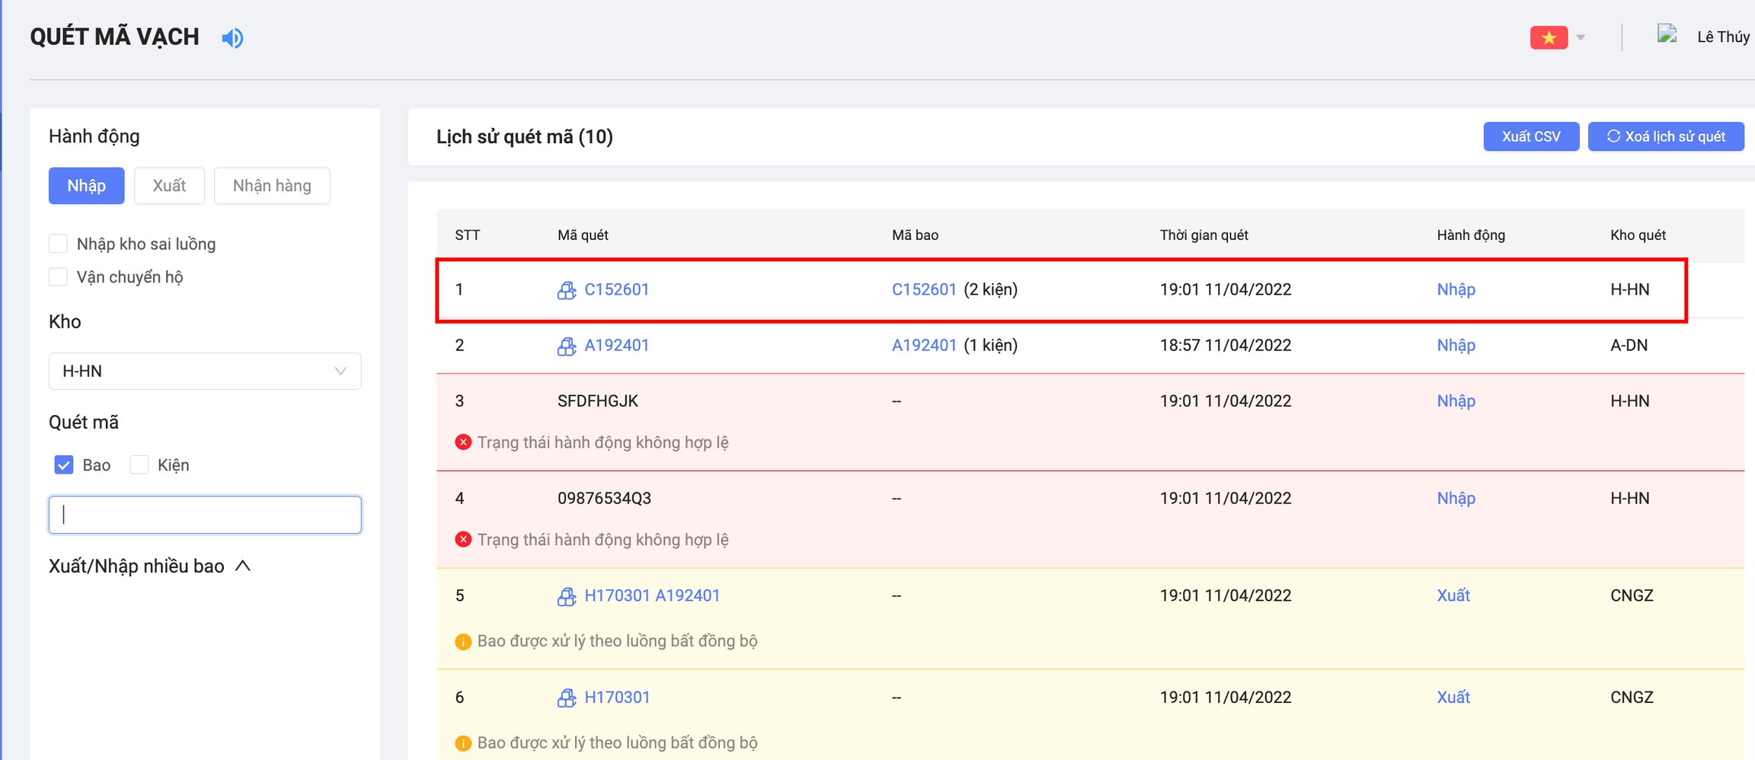The width and height of the screenshot is (1755, 760).
Task: Click the speaker sound icon beside the title
Action: click(232, 37)
